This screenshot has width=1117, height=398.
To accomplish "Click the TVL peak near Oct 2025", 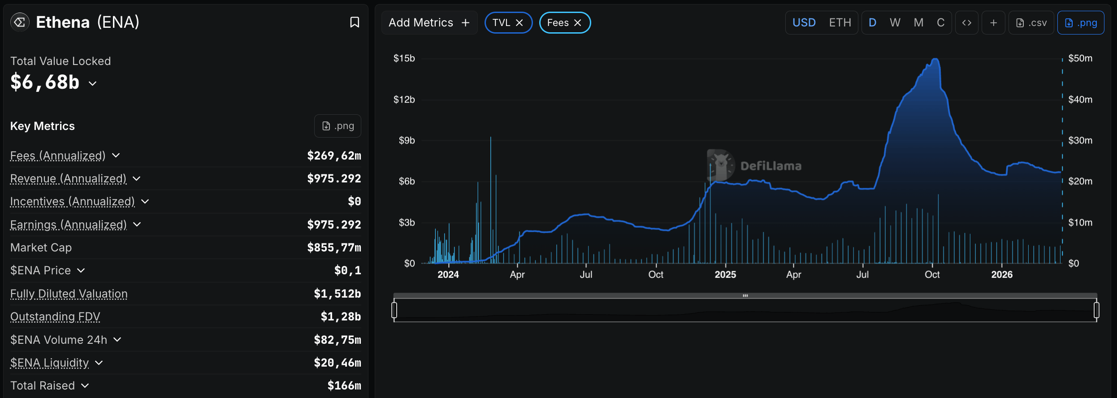I will pos(935,59).
